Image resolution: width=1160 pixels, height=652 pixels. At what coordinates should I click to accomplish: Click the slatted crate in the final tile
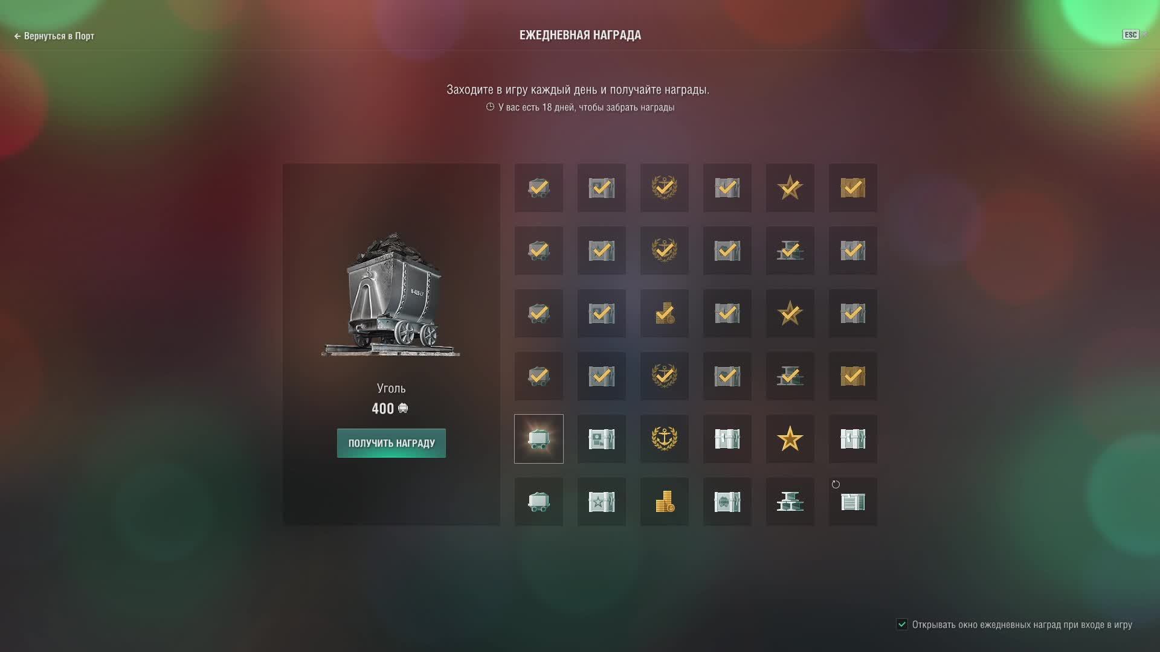852,502
